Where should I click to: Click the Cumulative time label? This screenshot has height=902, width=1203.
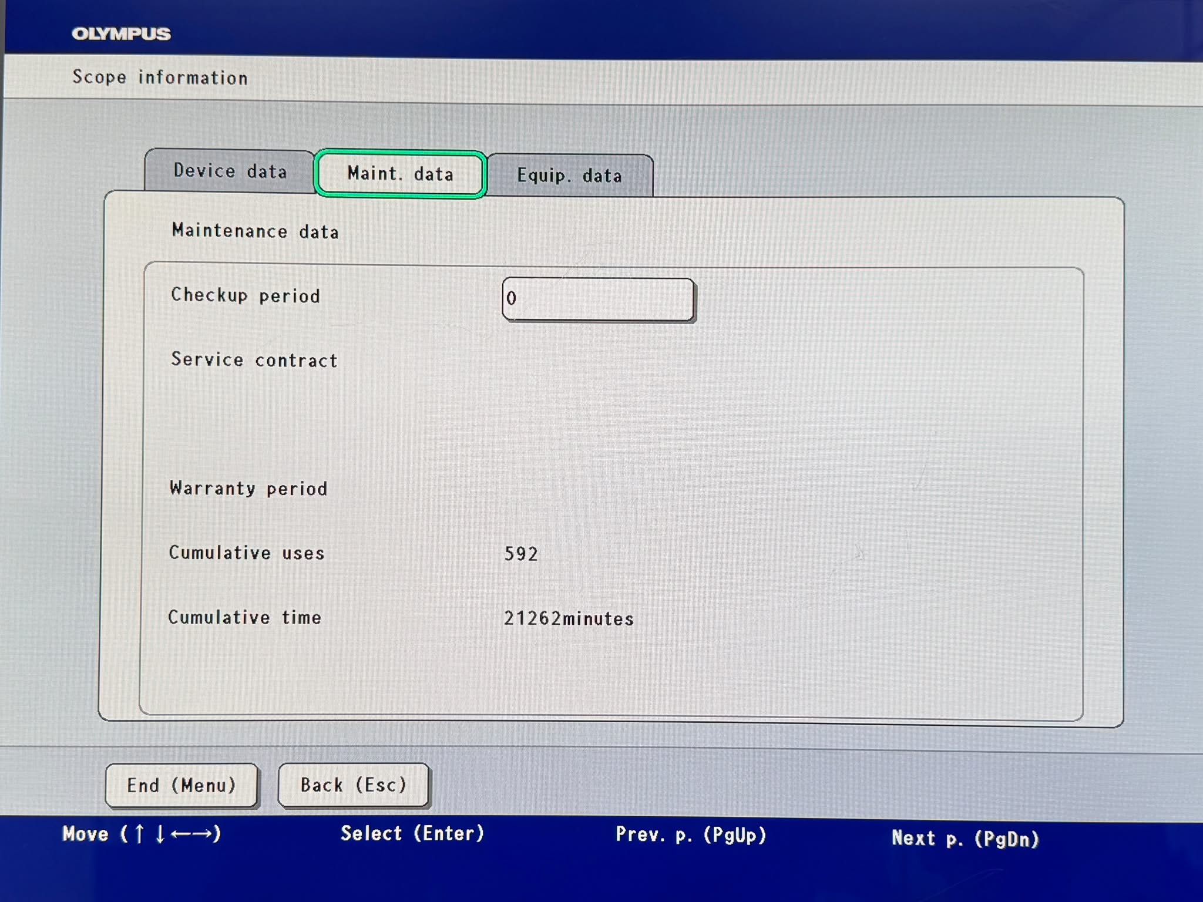[244, 617]
